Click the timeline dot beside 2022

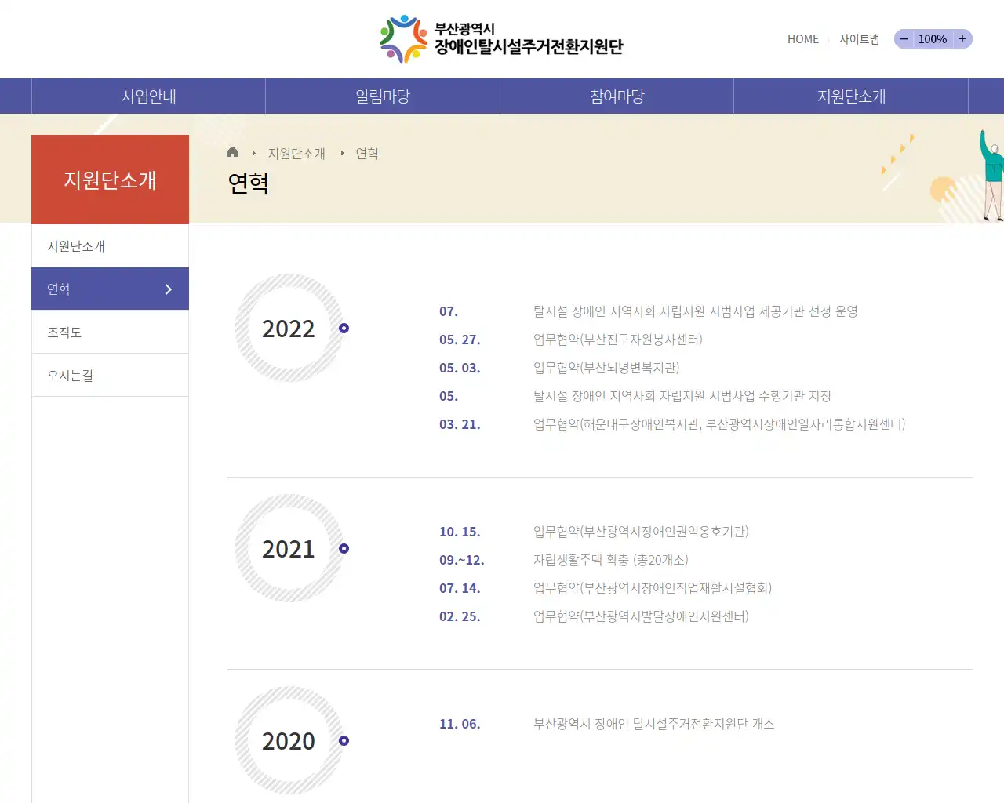tap(344, 328)
